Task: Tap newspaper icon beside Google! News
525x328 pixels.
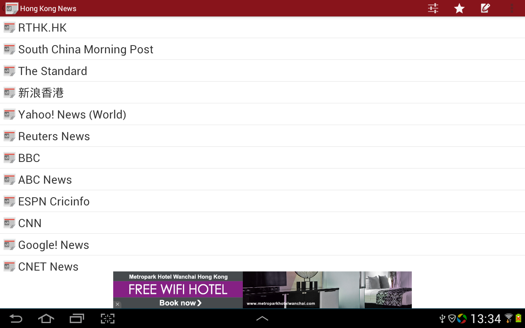Action: [x=9, y=245]
